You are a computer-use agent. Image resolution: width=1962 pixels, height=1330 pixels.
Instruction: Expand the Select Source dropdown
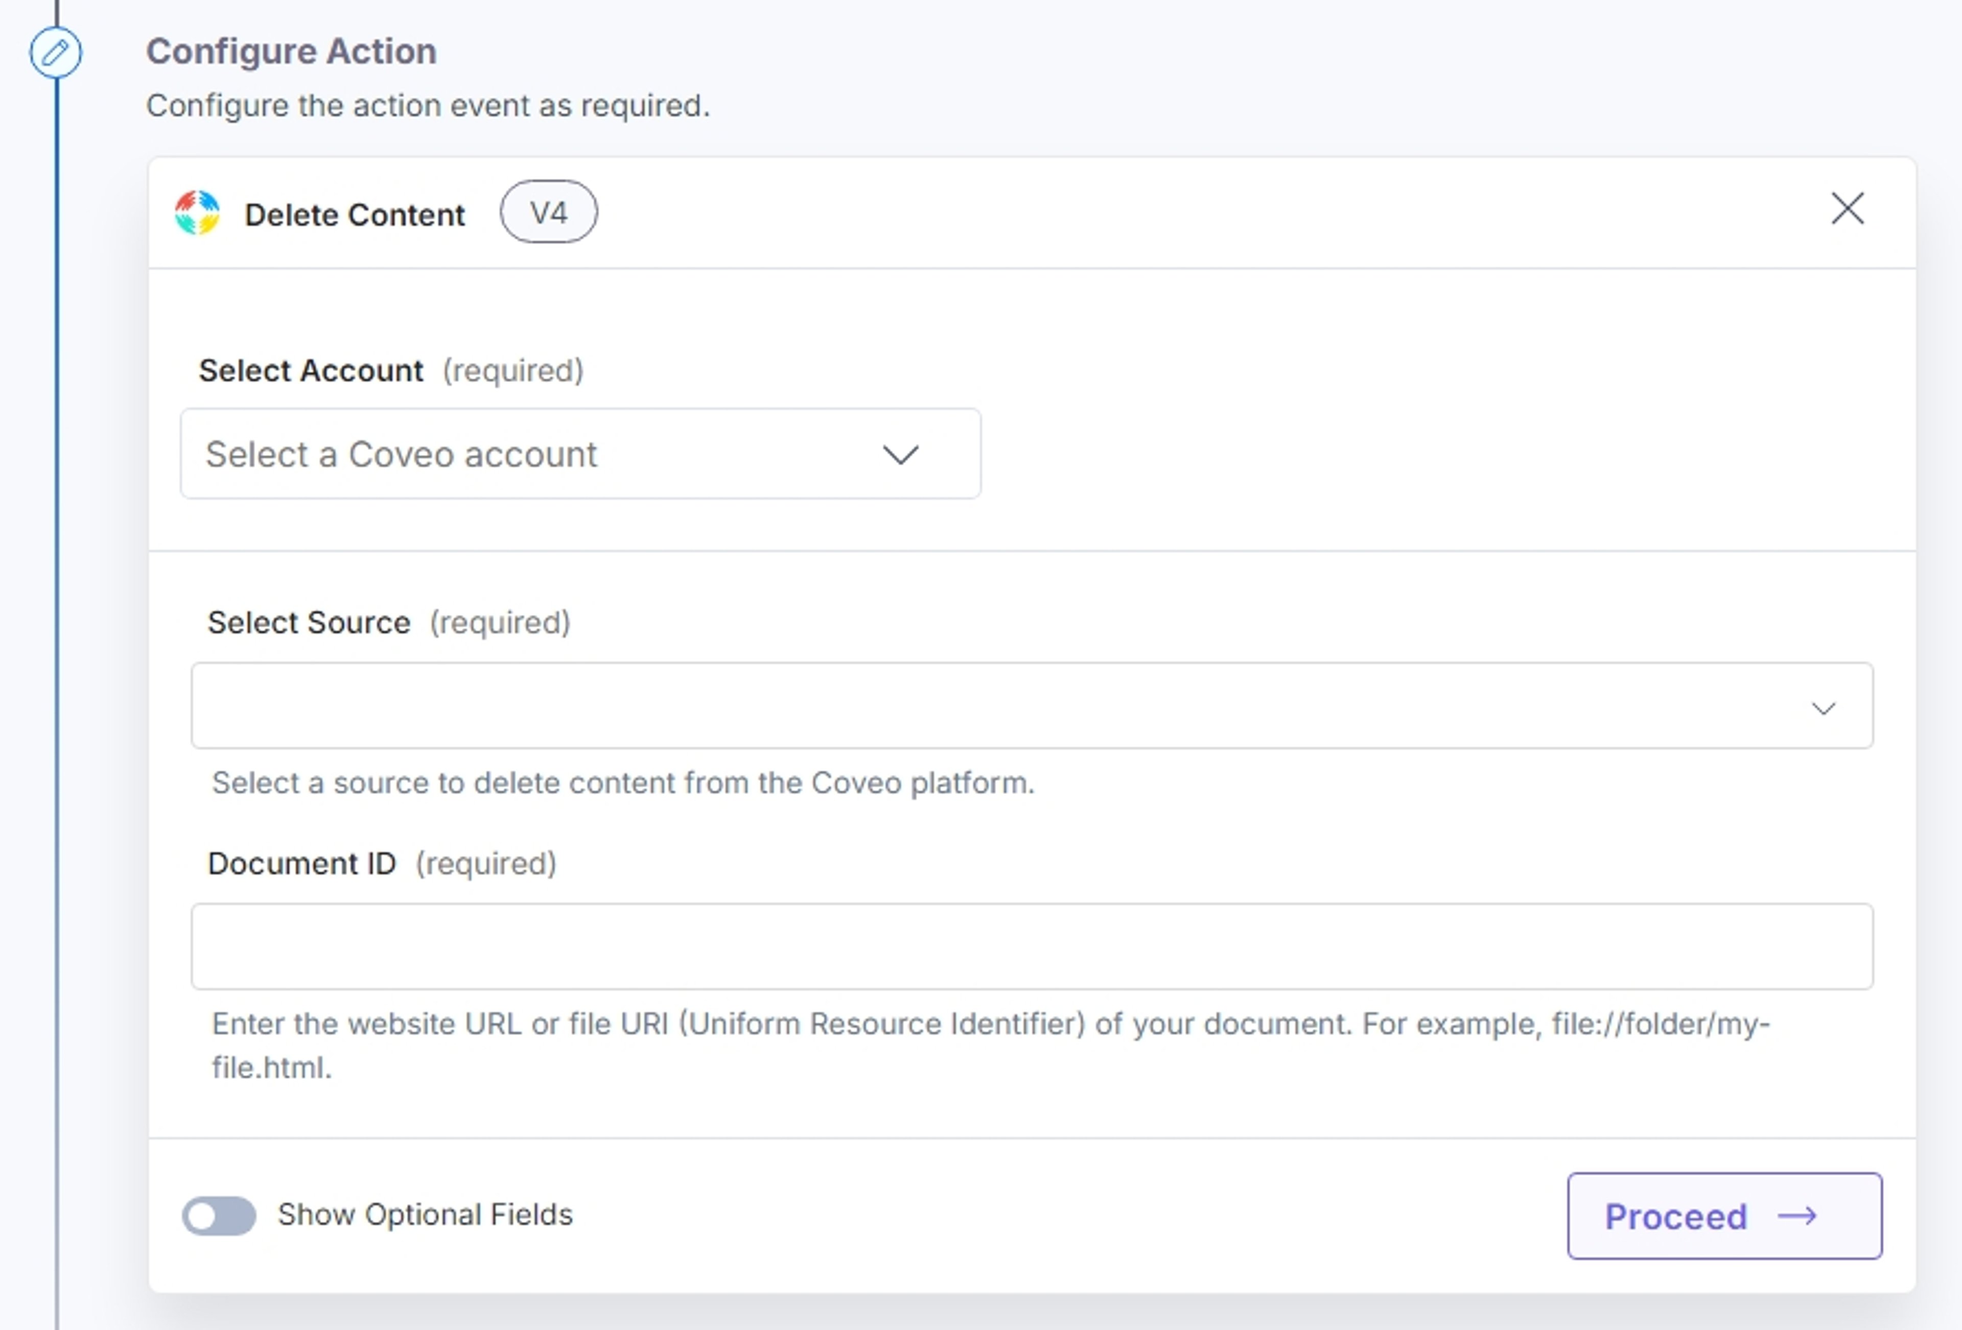point(1032,705)
